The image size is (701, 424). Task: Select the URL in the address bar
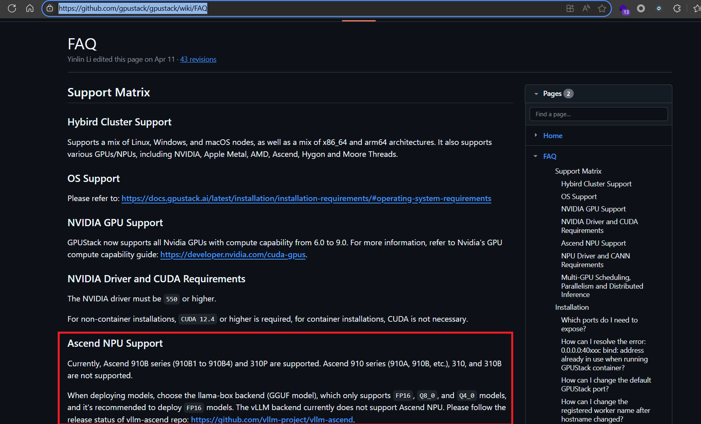pyautogui.click(x=133, y=8)
